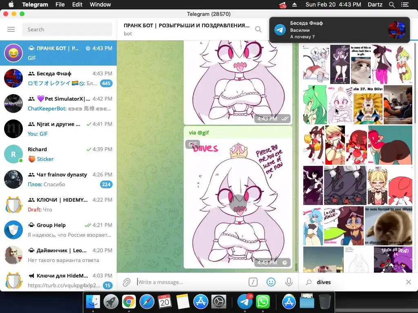Screen dimensions: 418x313
Task: Click the 445 unread badge
Action: point(106,83)
